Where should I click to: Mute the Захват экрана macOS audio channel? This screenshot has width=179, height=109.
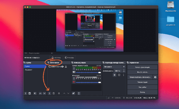[74, 72]
